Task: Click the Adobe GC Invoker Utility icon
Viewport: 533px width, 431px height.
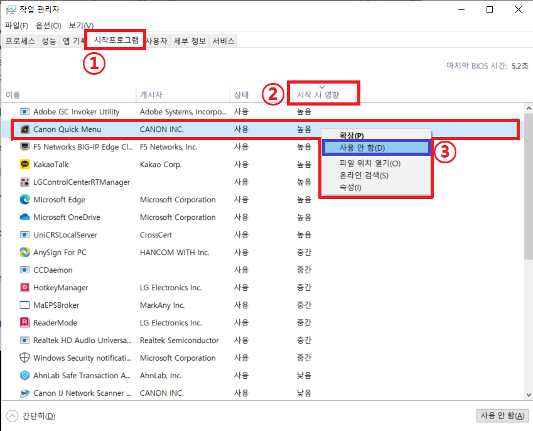Action: coord(24,112)
